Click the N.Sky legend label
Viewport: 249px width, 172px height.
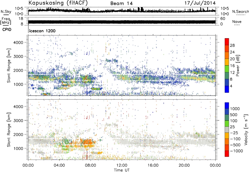(x=6, y=11)
